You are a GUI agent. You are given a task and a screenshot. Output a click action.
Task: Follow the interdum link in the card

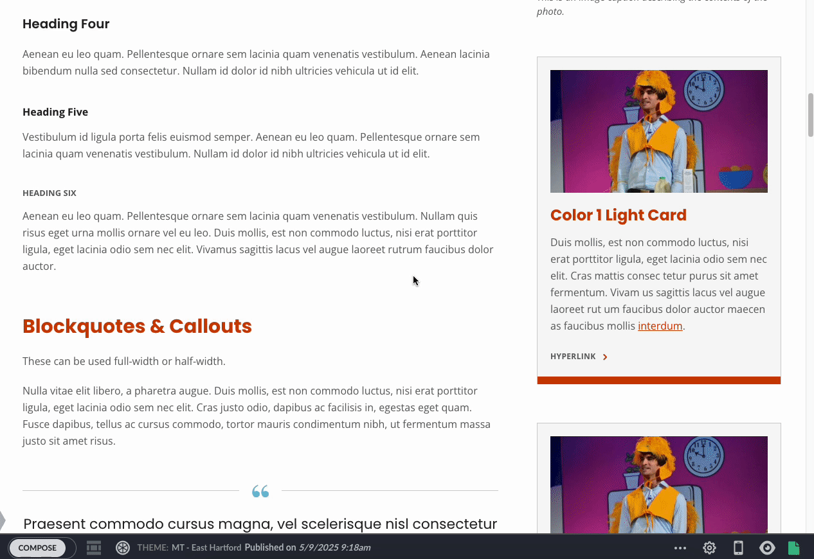pyautogui.click(x=660, y=326)
